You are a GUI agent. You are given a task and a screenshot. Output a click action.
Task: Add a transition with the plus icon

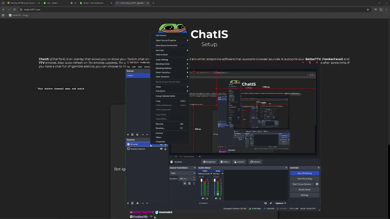coord(185,183)
